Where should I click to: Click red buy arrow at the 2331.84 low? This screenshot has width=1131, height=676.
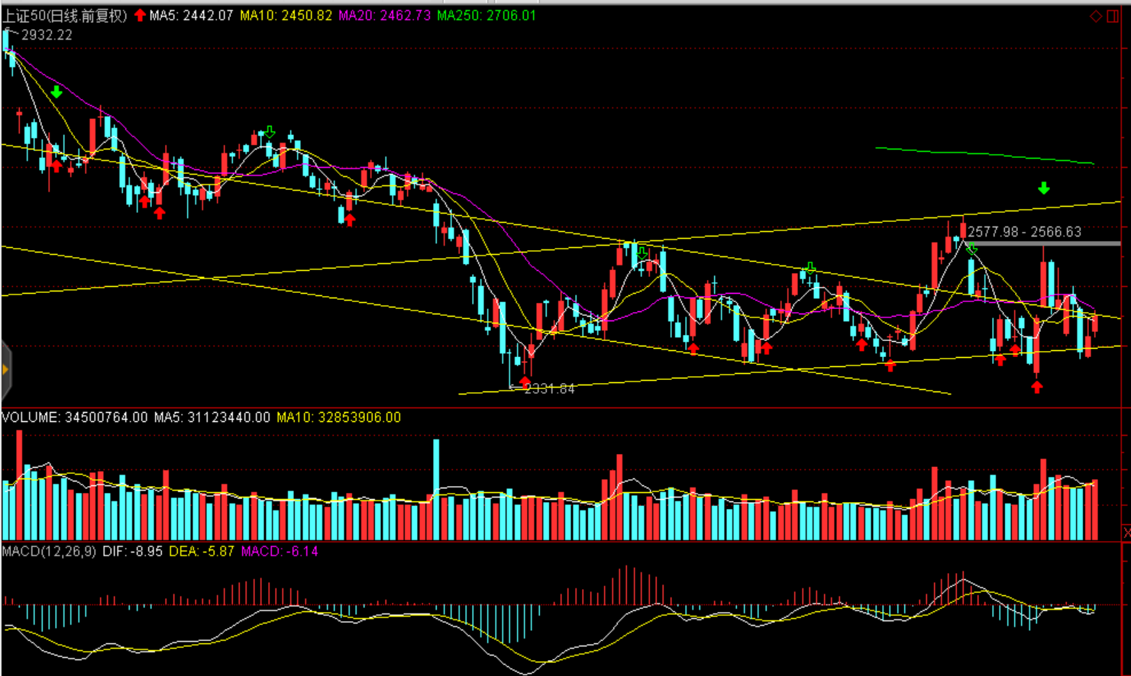click(525, 380)
